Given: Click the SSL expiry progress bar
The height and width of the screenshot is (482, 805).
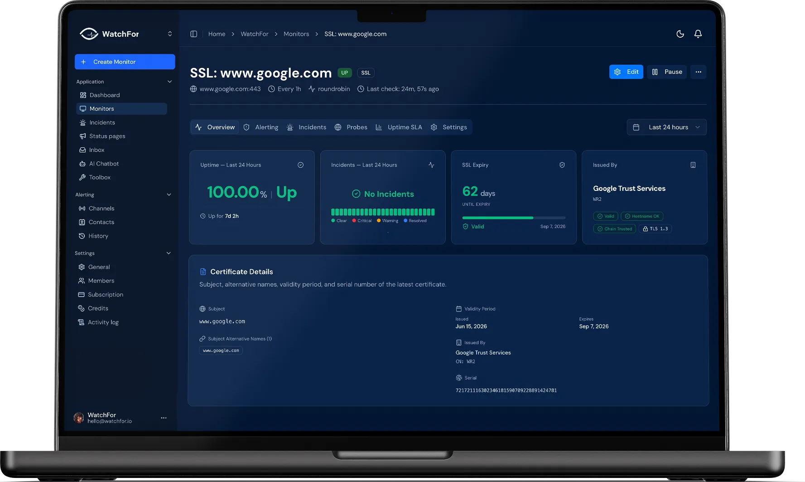Looking at the screenshot, I should pyautogui.click(x=514, y=218).
